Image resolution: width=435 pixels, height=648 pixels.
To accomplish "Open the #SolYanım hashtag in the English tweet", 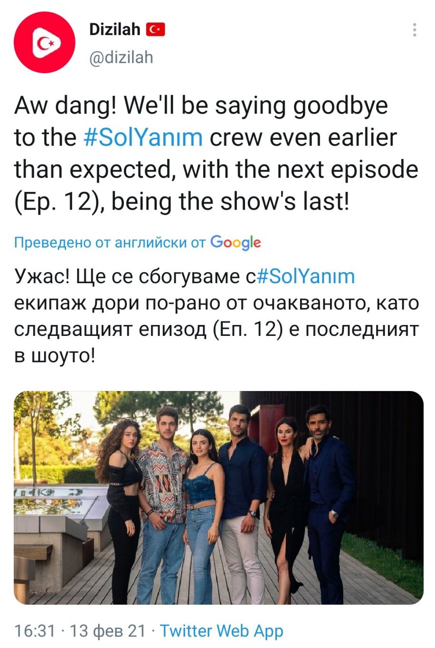I will [x=143, y=137].
